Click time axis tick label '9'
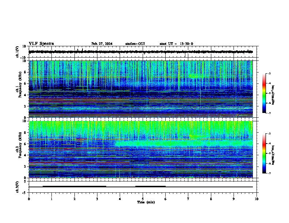This screenshot has height=223, width=289. pos(234,199)
